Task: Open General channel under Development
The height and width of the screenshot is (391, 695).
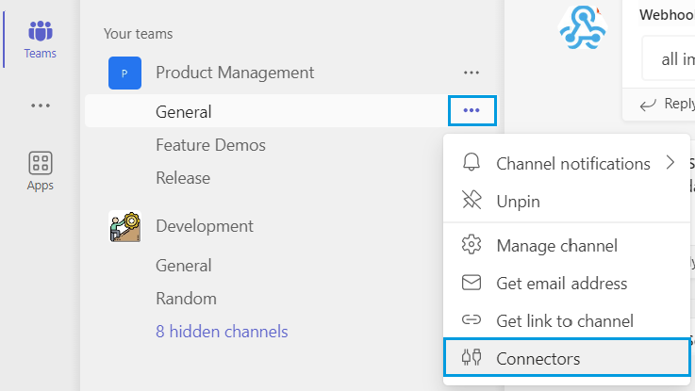Action: click(x=184, y=266)
